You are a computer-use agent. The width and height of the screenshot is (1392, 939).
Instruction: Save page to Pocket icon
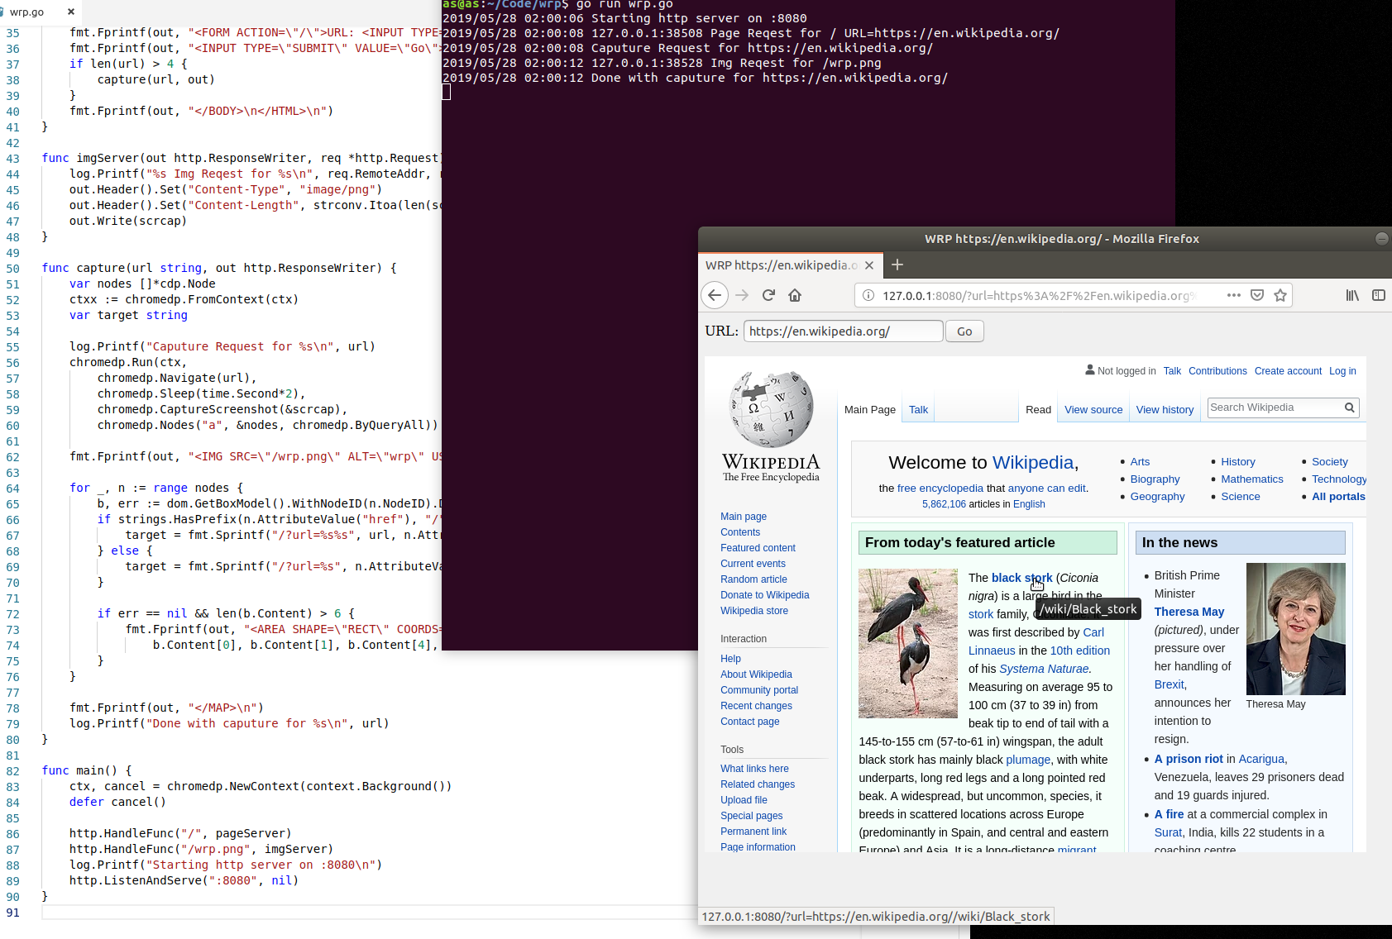point(1257,295)
